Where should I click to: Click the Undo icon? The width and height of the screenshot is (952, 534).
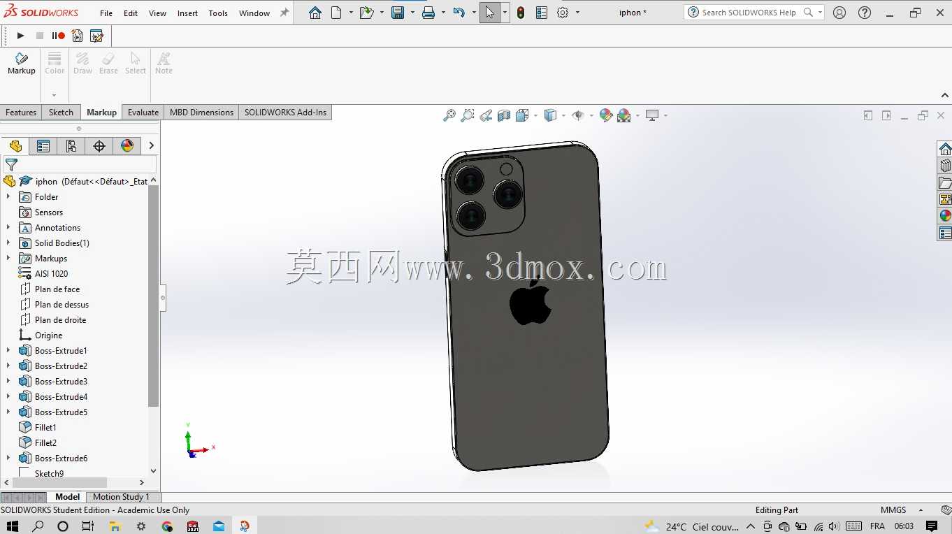click(459, 13)
